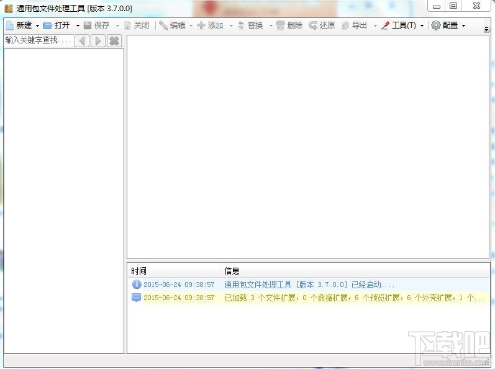
Task: Maximize the window
Action: tap(453, 6)
